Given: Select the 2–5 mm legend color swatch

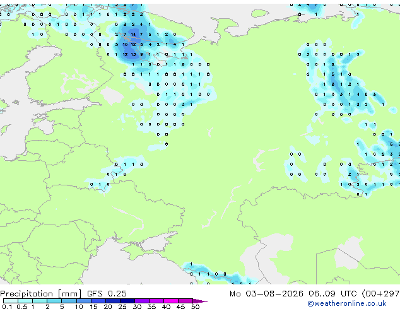Looking at the screenshot, I should pos(54,301).
